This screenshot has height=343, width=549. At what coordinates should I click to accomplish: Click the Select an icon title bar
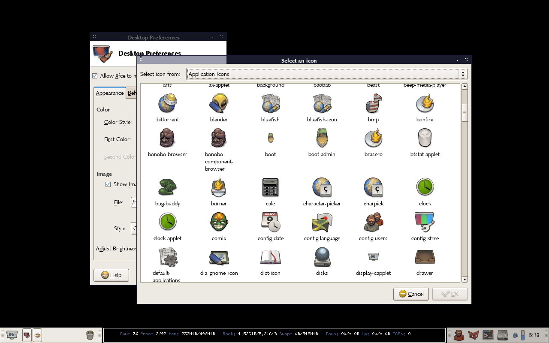[304, 60]
